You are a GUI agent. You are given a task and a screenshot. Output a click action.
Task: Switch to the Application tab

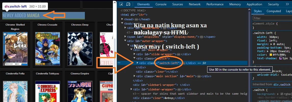254,4
